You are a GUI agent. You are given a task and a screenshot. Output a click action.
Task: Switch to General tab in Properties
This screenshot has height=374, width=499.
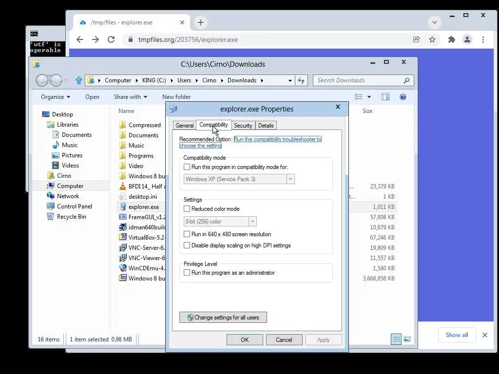coord(185,125)
